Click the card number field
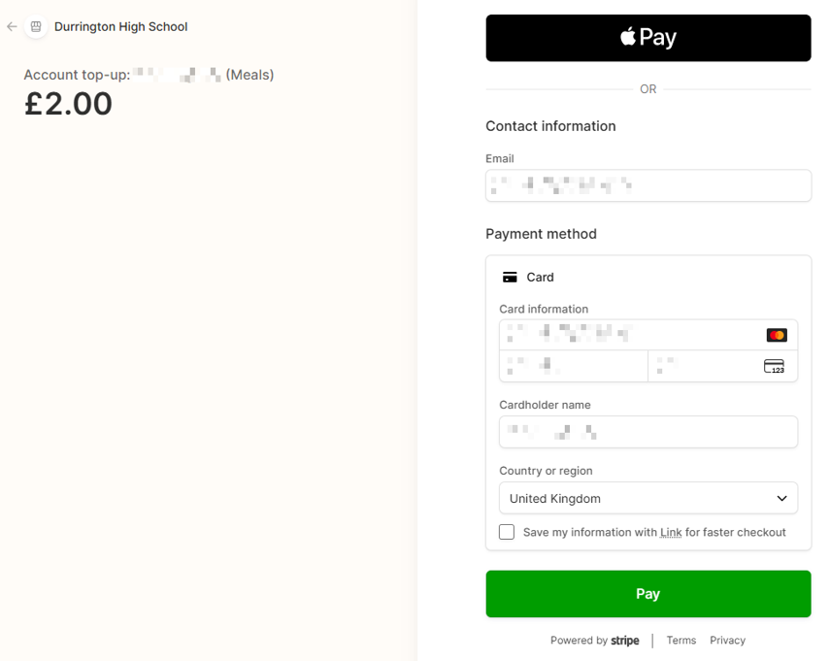 (x=647, y=335)
